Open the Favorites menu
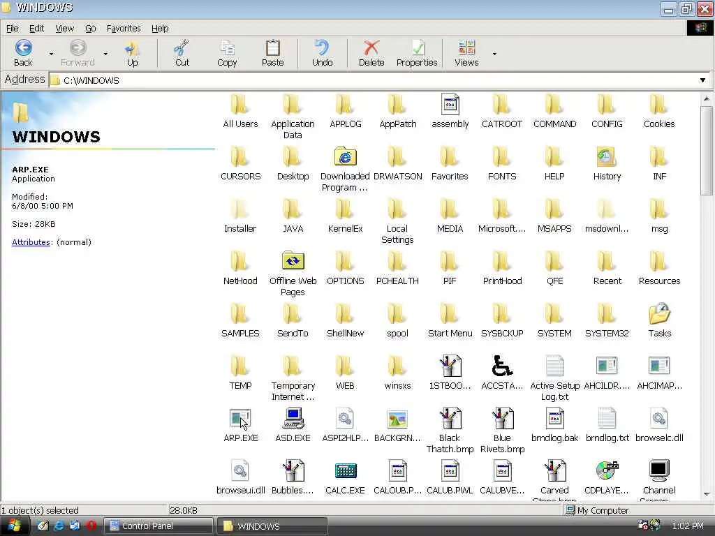Viewport: 715px width, 536px height. tap(124, 28)
